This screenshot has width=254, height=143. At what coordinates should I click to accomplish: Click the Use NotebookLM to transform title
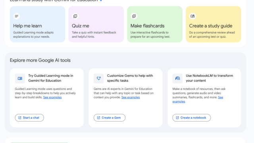coord(210,78)
